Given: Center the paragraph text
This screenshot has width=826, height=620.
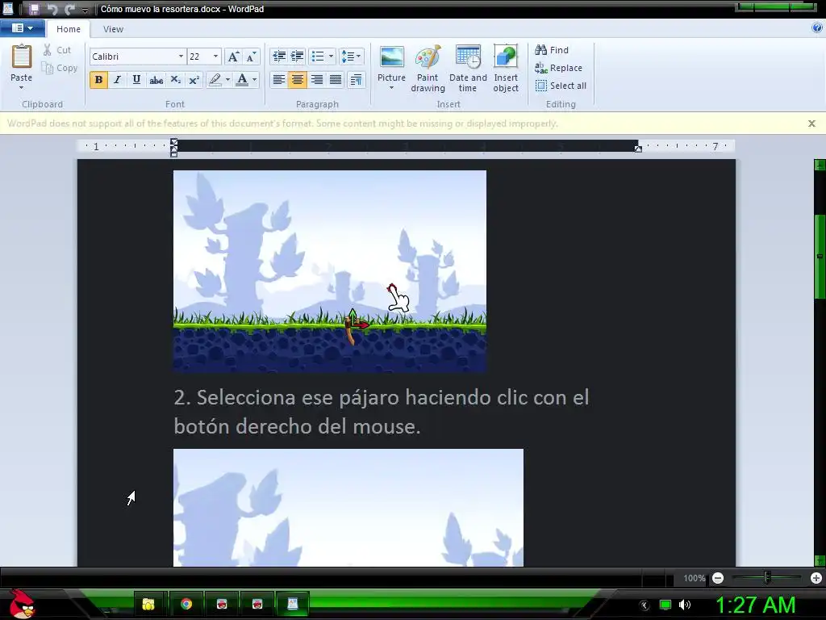Looking at the screenshot, I should point(298,80).
